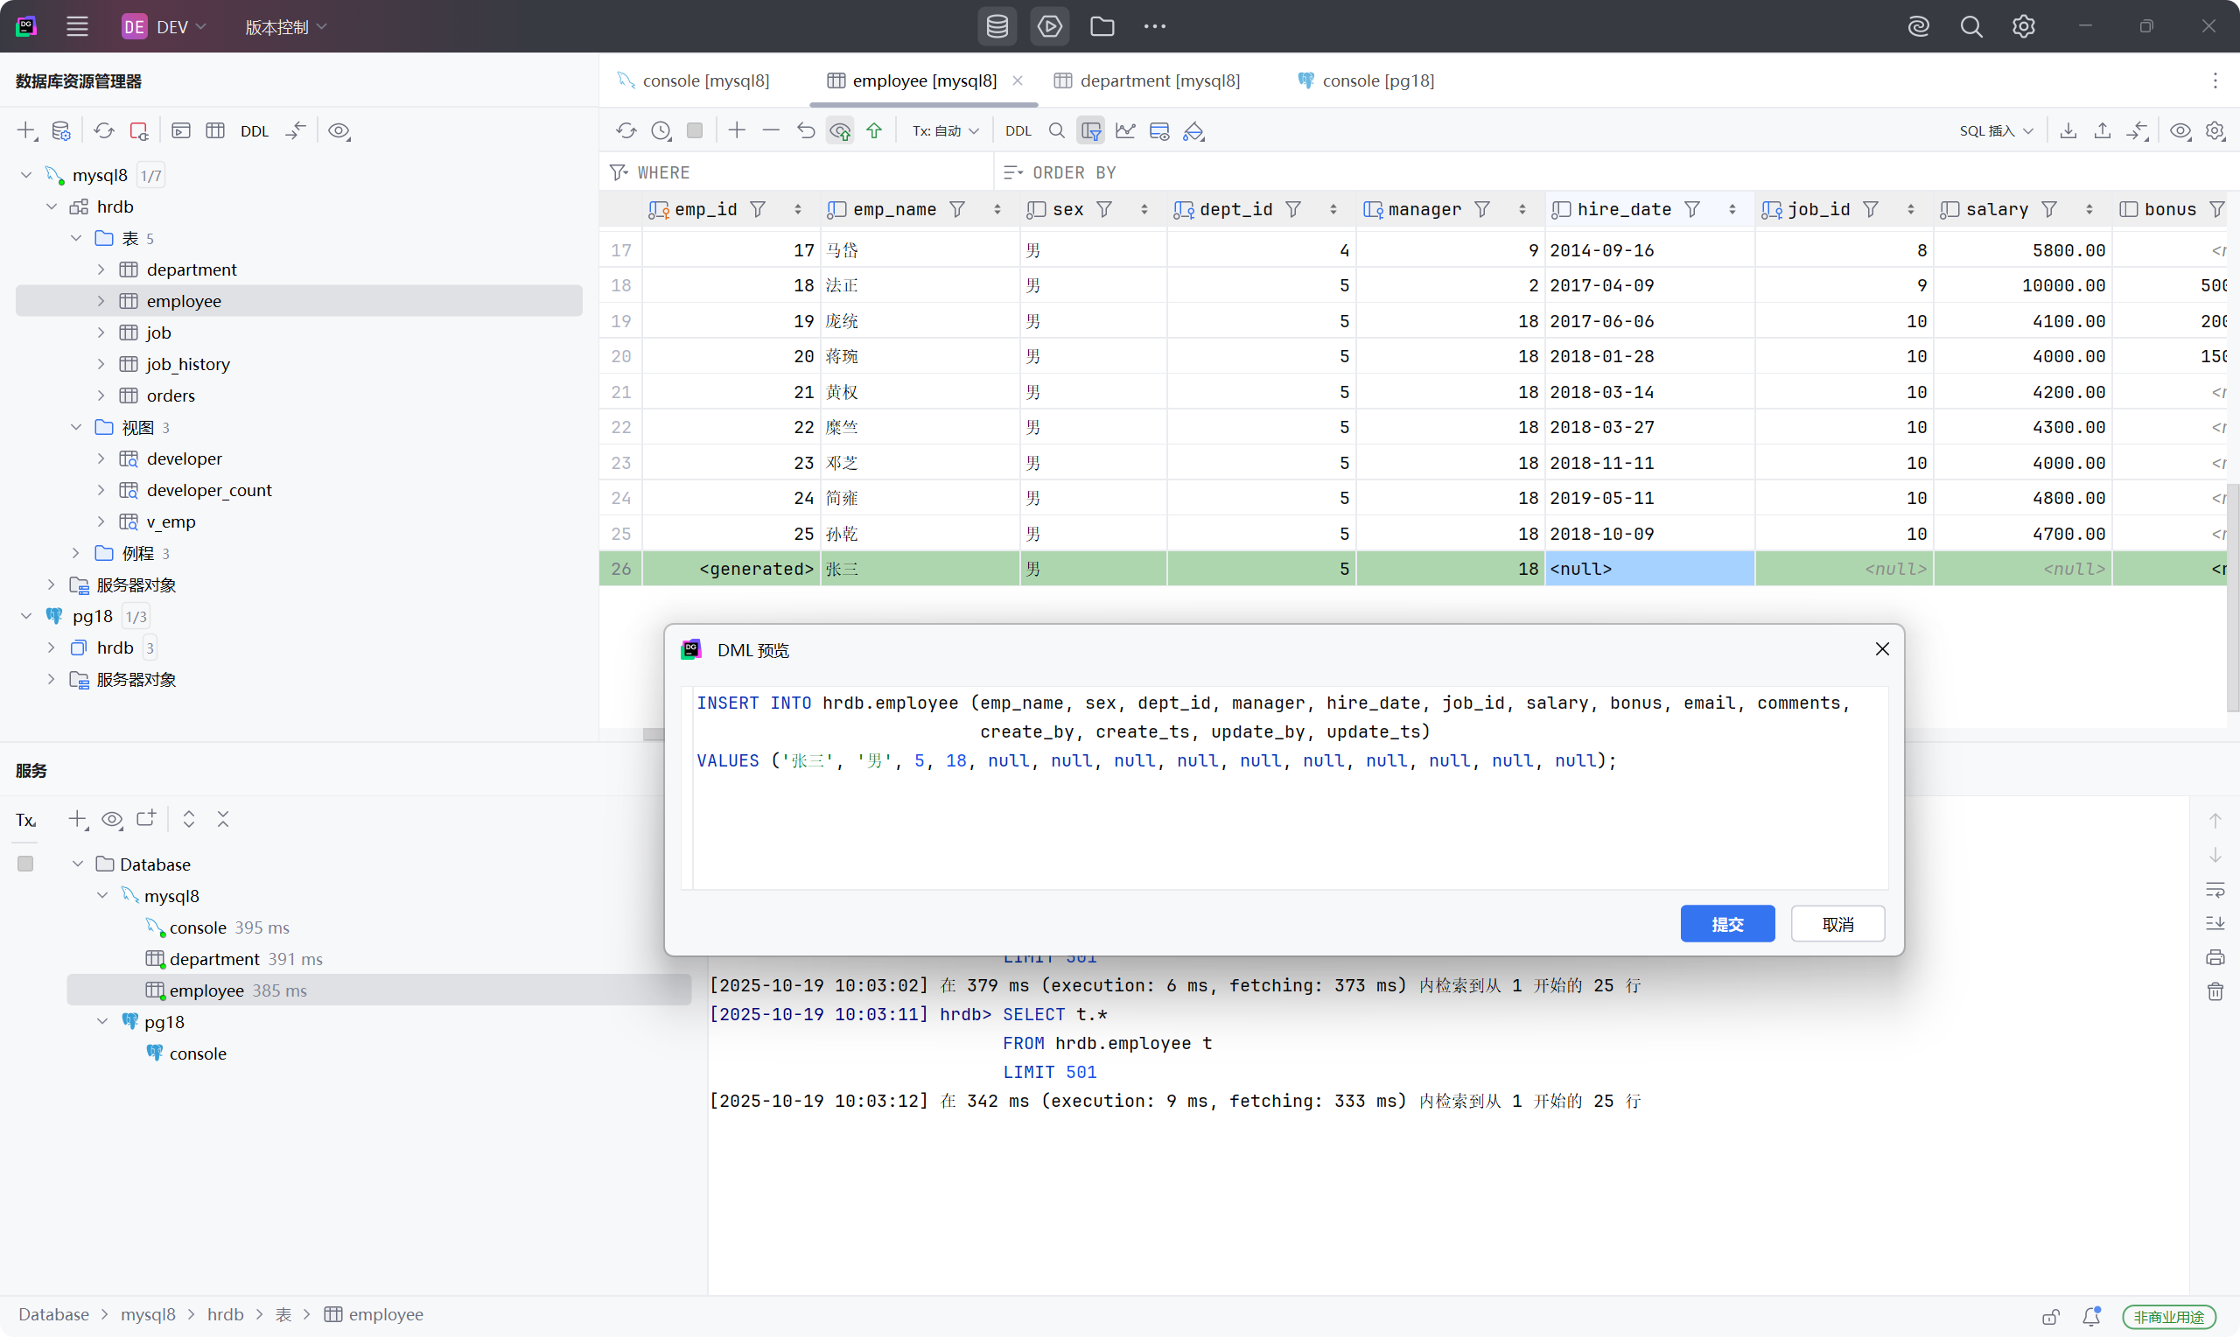Open the show chart icon
The height and width of the screenshot is (1337, 2240).
click(x=1125, y=130)
